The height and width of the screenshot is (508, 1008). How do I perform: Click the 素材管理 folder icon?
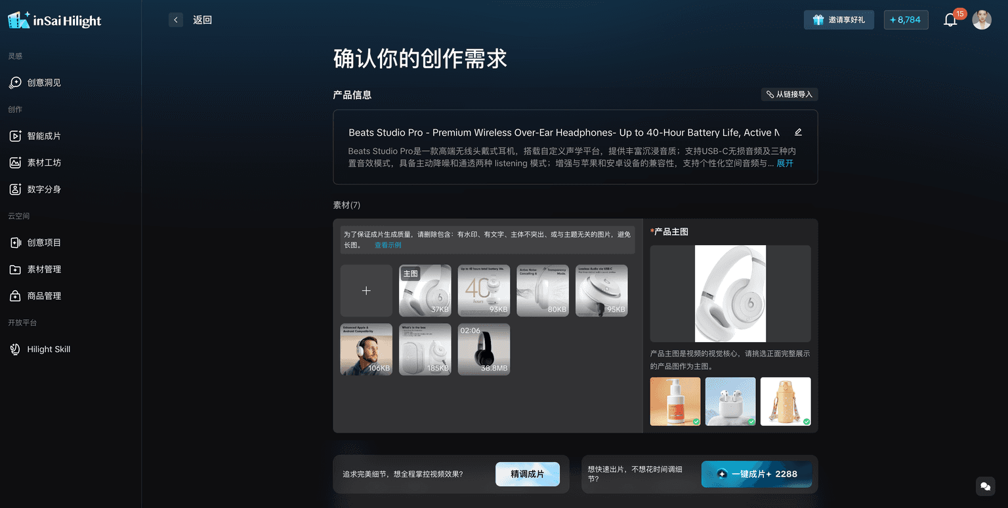coord(15,269)
